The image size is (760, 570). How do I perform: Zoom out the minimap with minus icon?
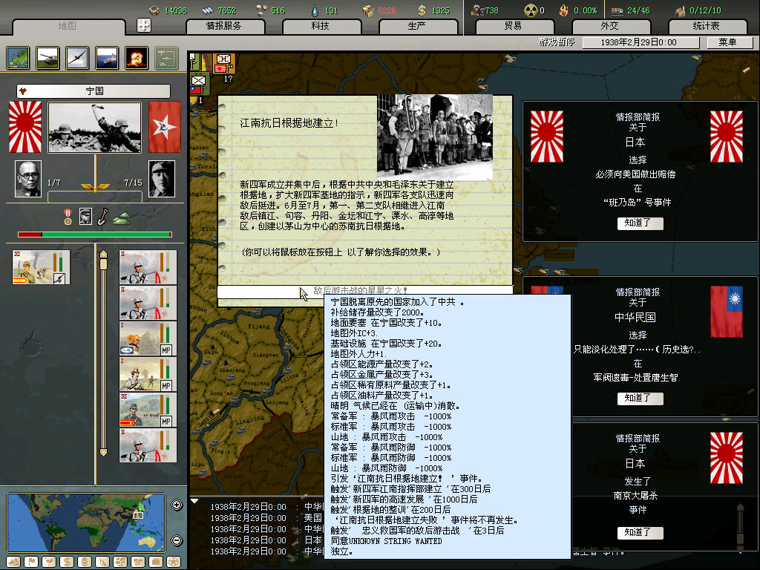coord(177,540)
